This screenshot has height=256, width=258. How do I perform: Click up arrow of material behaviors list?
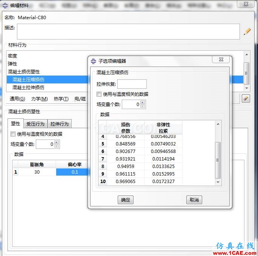(x=246, y=55)
